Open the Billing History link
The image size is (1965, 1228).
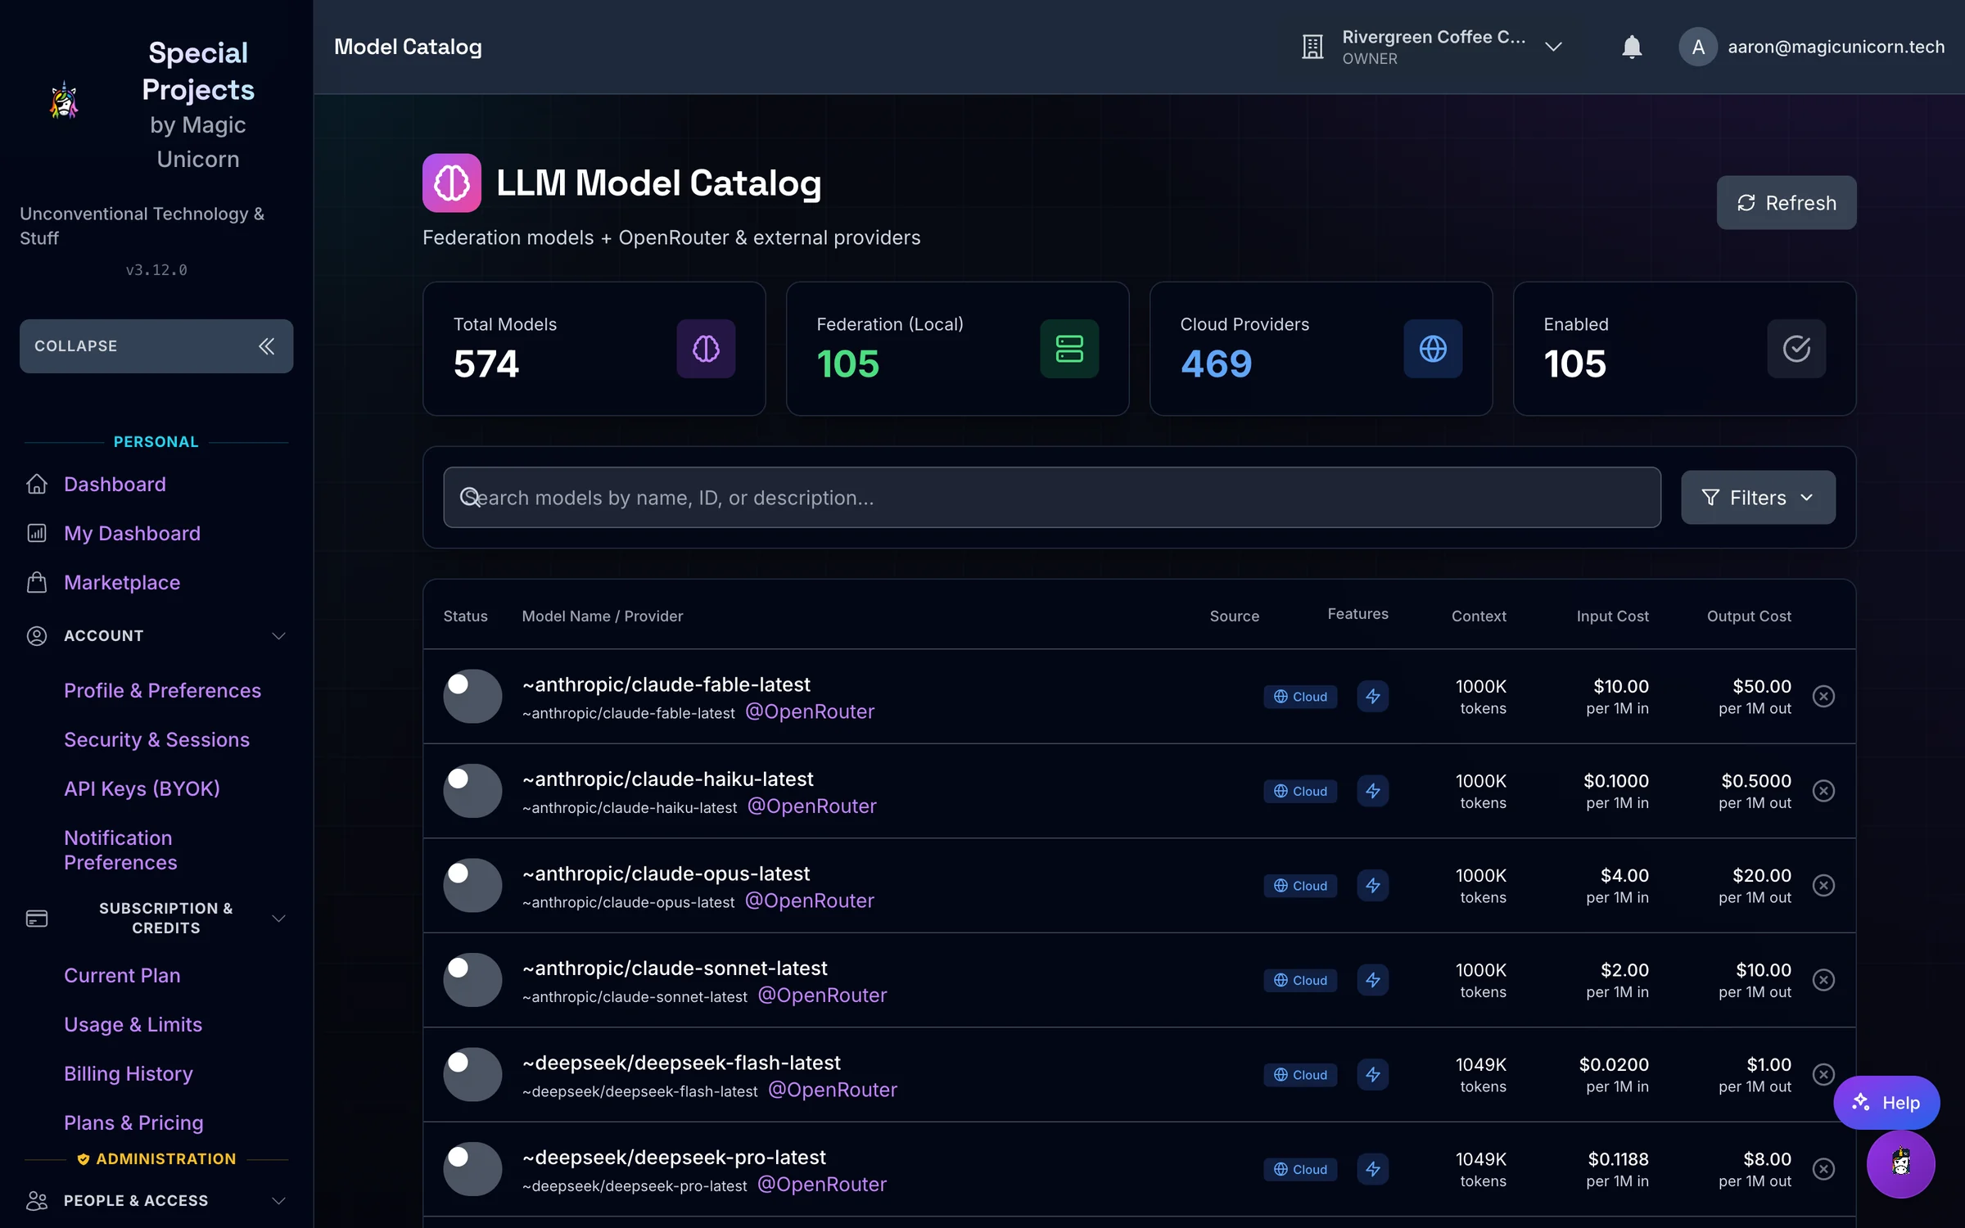coord(129,1074)
